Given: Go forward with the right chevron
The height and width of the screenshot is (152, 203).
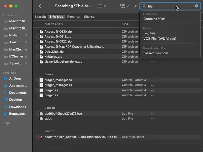Looking at the screenshot, I should (x=48, y=6).
